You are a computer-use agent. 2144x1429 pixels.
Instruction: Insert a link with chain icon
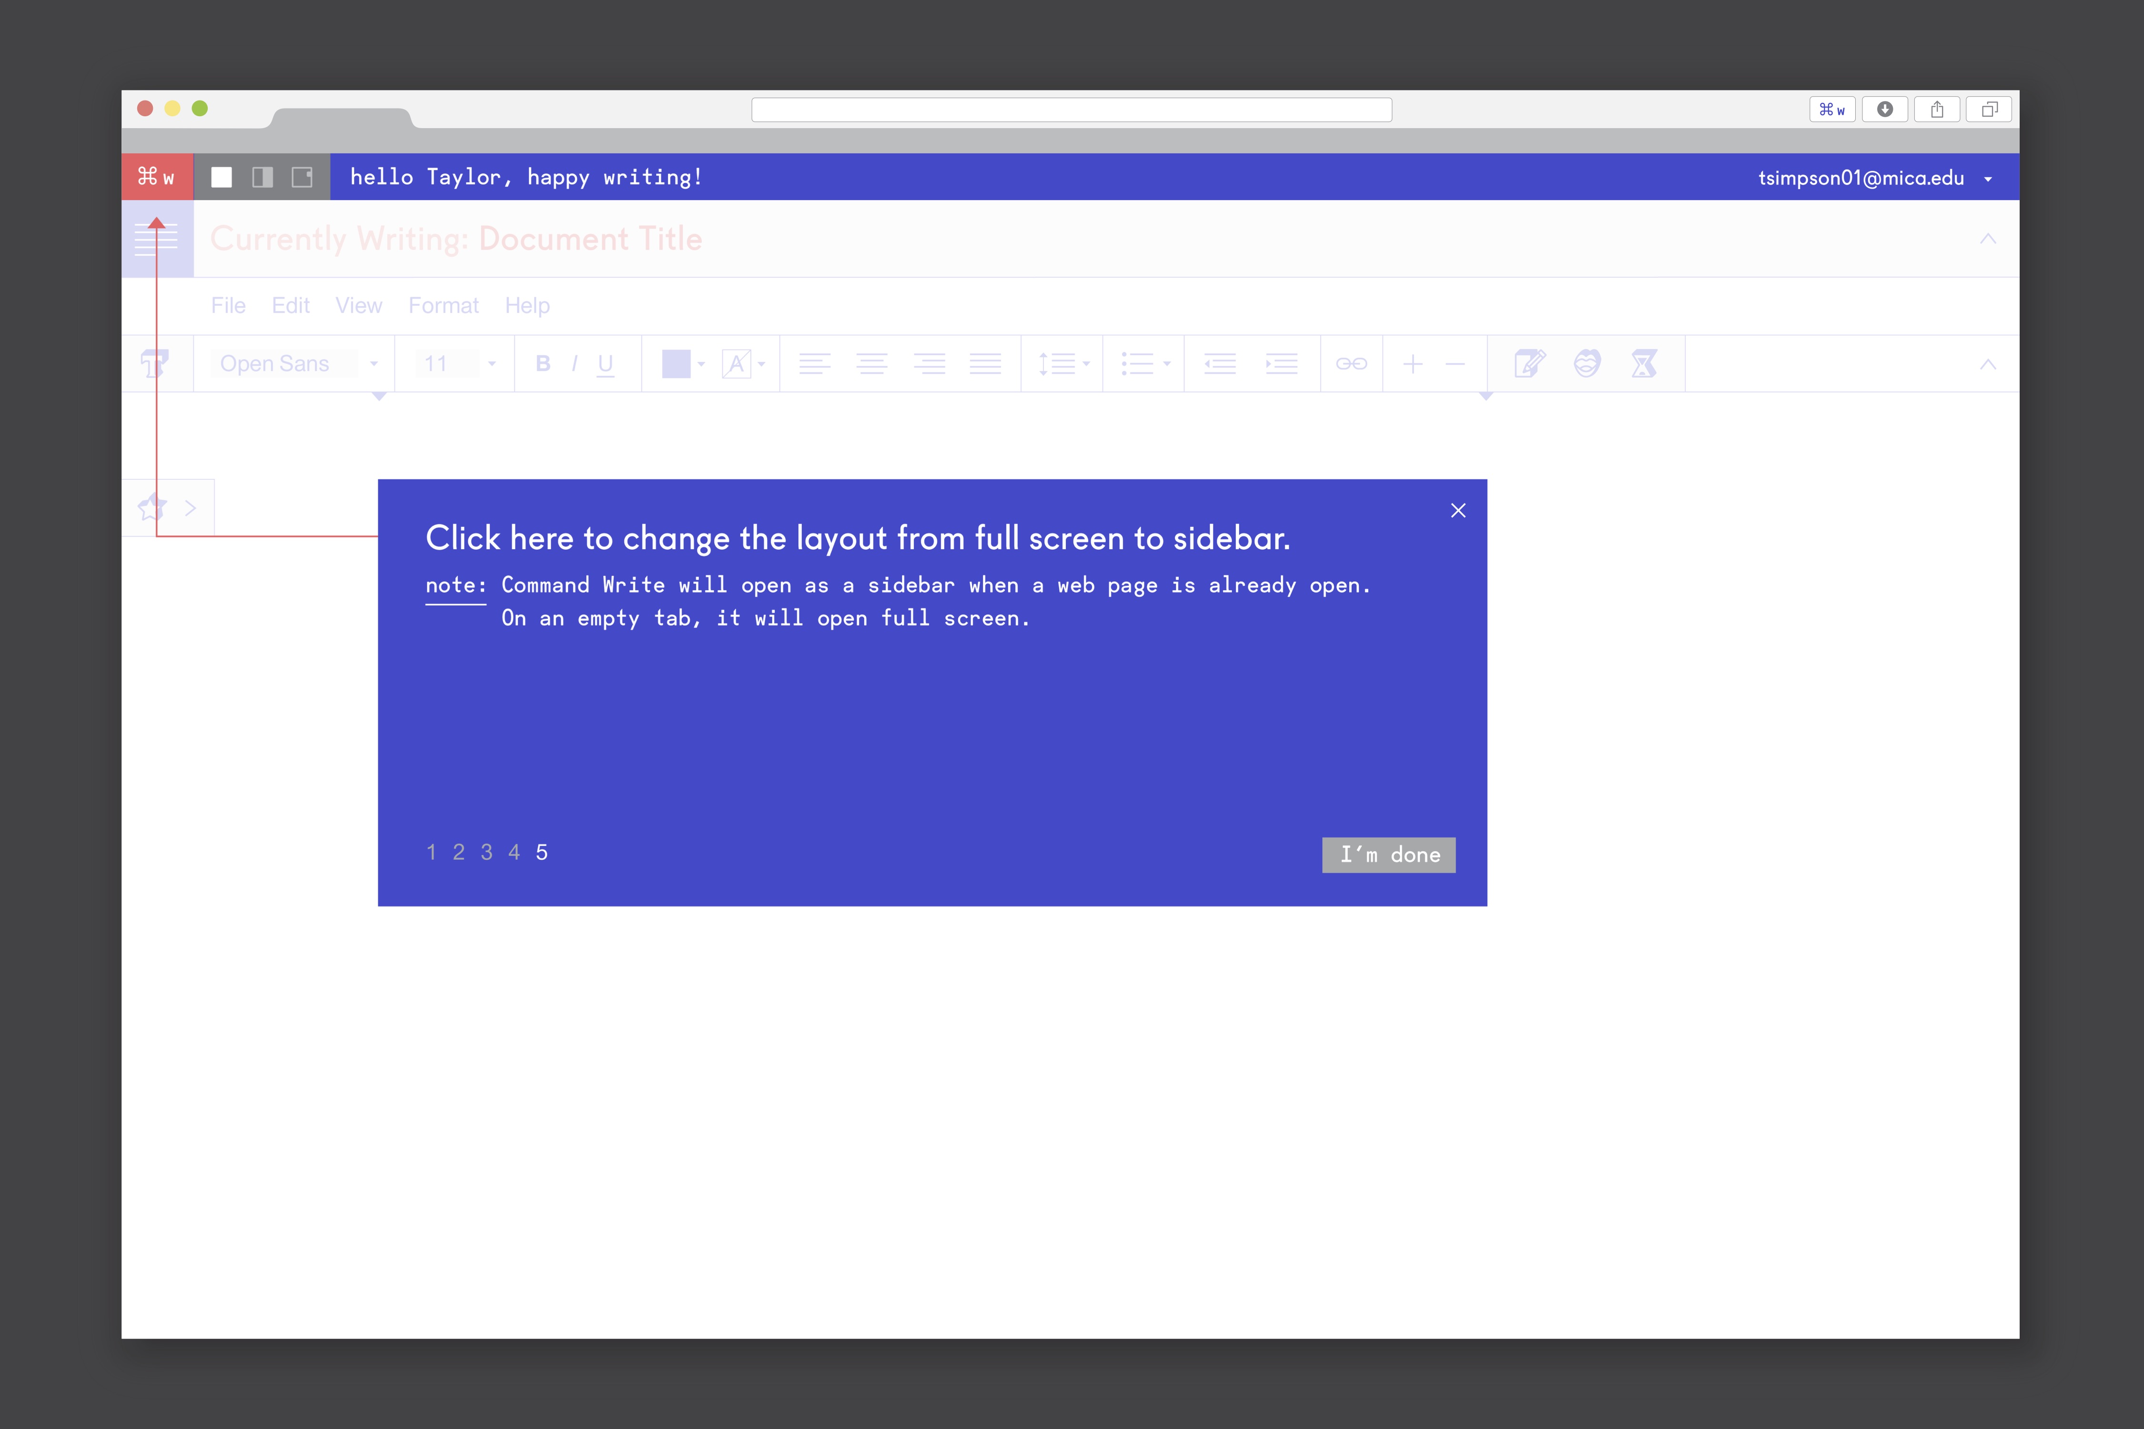point(1351,363)
